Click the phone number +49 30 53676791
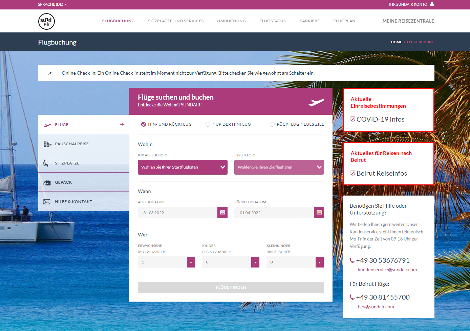Screen dimensions: 470x331 (x=383, y=260)
